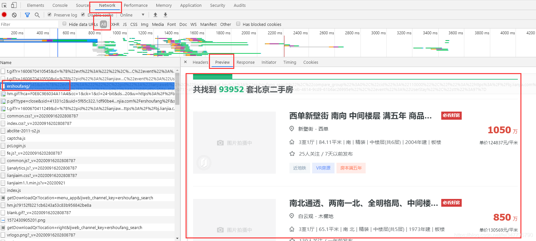This screenshot has height=241, width=536.
Task: Click the 近地铁 tag
Action: (299, 168)
